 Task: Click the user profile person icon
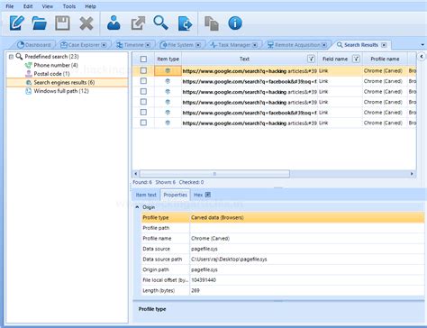tap(114, 23)
